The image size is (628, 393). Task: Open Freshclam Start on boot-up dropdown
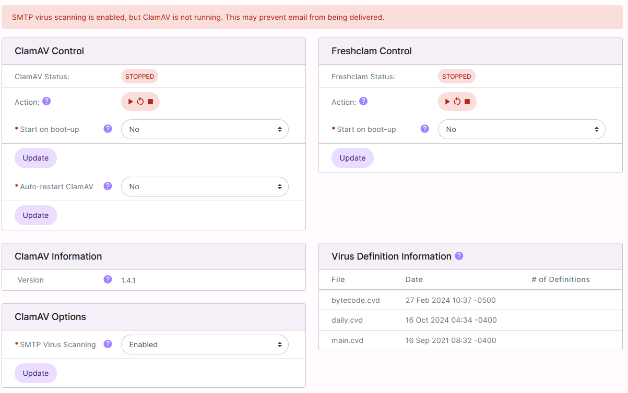[x=521, y=129]
